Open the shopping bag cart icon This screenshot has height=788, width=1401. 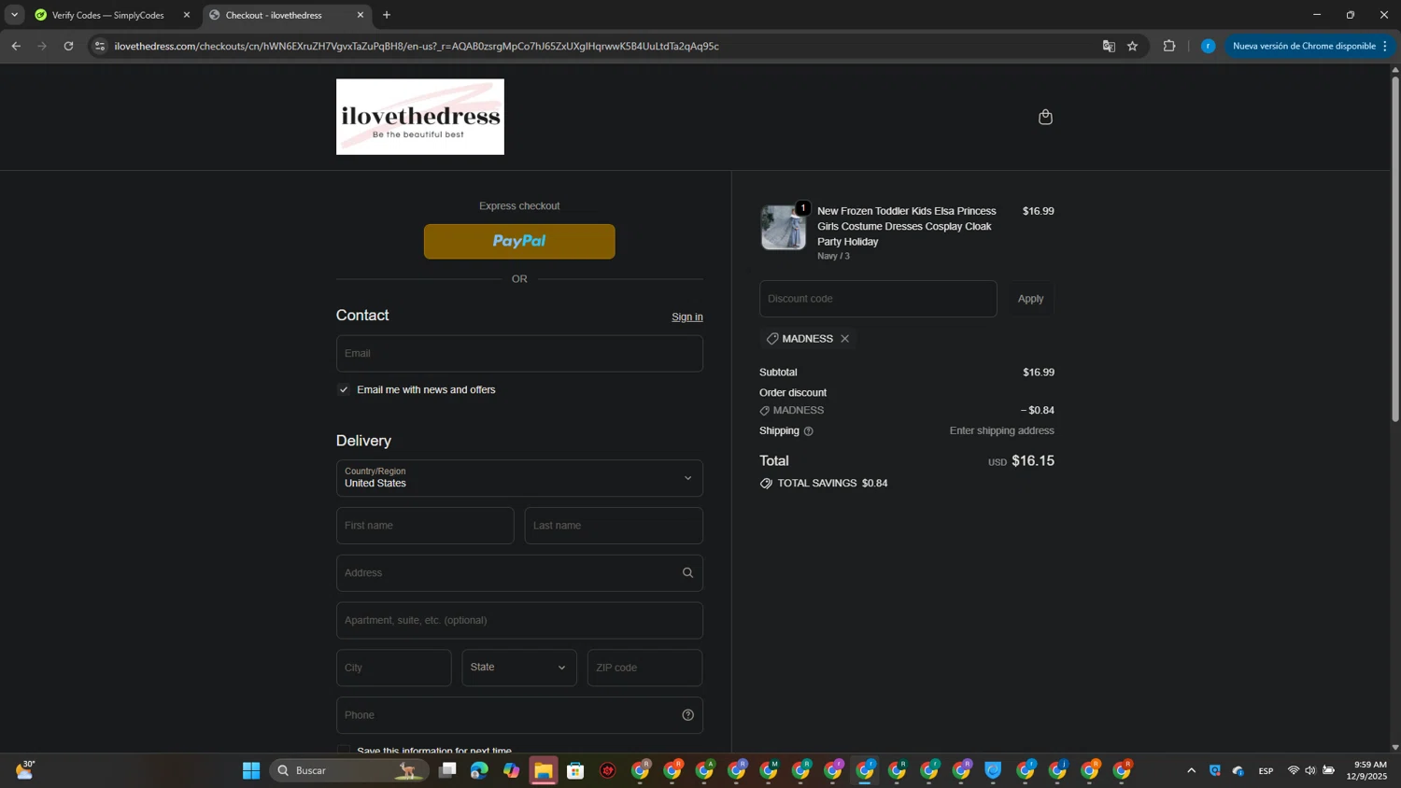tap(1045, 117)
